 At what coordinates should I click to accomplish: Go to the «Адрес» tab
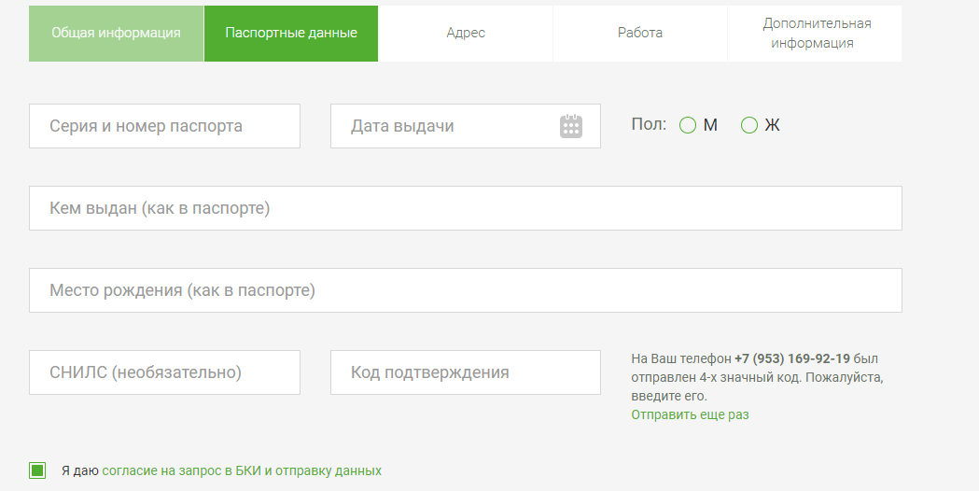pyautogui.click(x=466, y=33)
